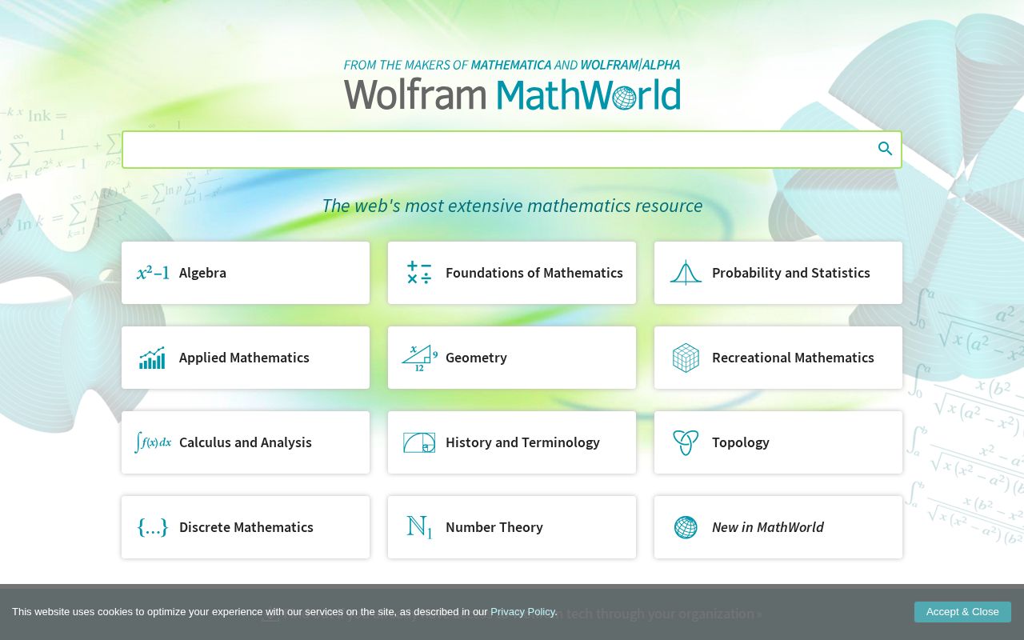Screen dimensions: 1024x640
Task: Click the Recreational Mathematics cube icon
Action: (x=685, y=358)
